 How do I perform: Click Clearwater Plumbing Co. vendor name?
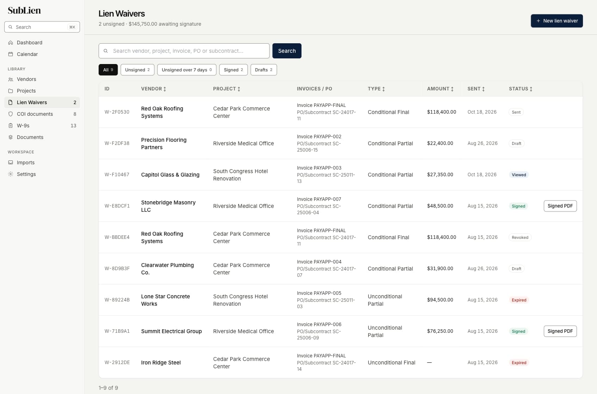coord(167,269)
